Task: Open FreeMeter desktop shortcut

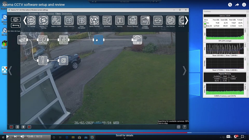Action: (x=4, y=45)
